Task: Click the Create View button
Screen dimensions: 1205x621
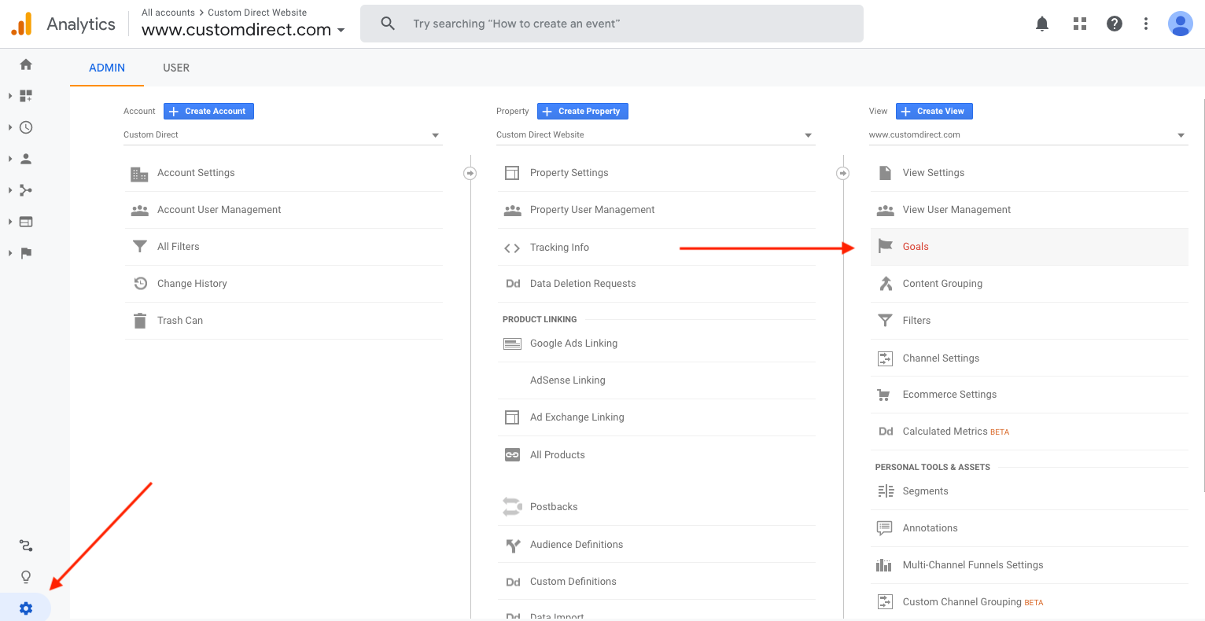Action: (x=934, y=112)
